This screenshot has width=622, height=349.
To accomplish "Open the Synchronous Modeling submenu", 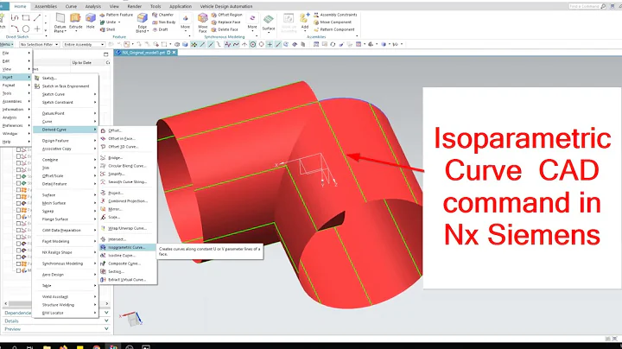I will click(x=66, y=263).
